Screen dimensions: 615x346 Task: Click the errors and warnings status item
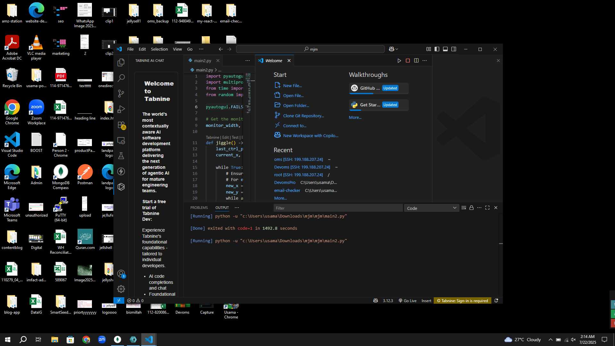click(135, 301)
